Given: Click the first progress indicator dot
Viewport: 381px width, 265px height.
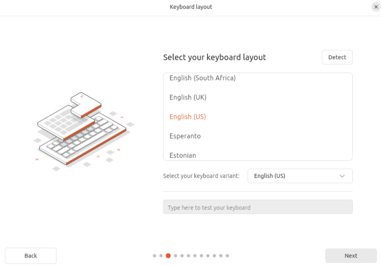Looking at the screenshot, I should click(155, 256).
